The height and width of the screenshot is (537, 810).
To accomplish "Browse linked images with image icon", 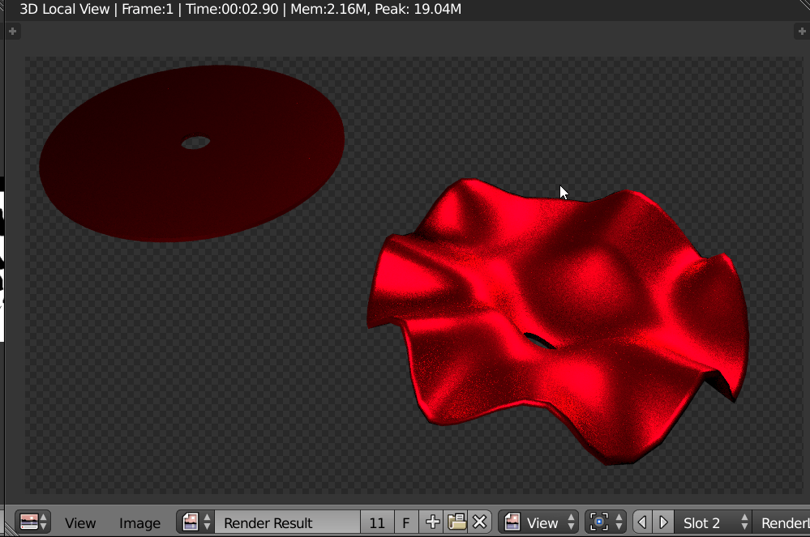I will click(195, 522).
